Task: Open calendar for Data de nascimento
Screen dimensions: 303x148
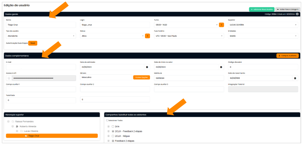Action: (x=295, y=78)
